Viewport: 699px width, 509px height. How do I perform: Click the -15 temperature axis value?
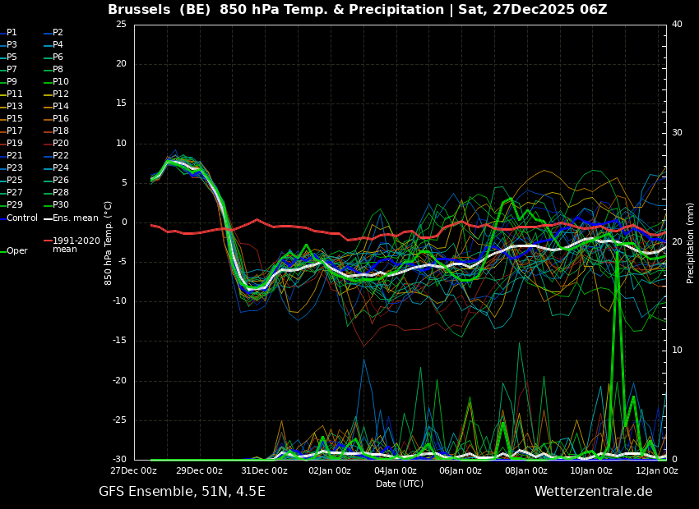tap(119, 342)
